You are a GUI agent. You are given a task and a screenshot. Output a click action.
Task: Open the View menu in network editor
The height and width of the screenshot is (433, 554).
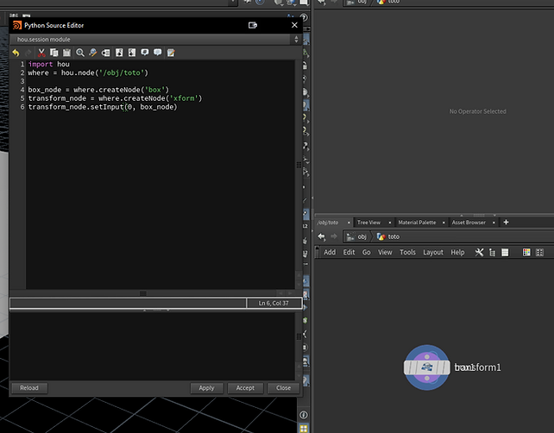pyautogui.click(x=385, y=252)
